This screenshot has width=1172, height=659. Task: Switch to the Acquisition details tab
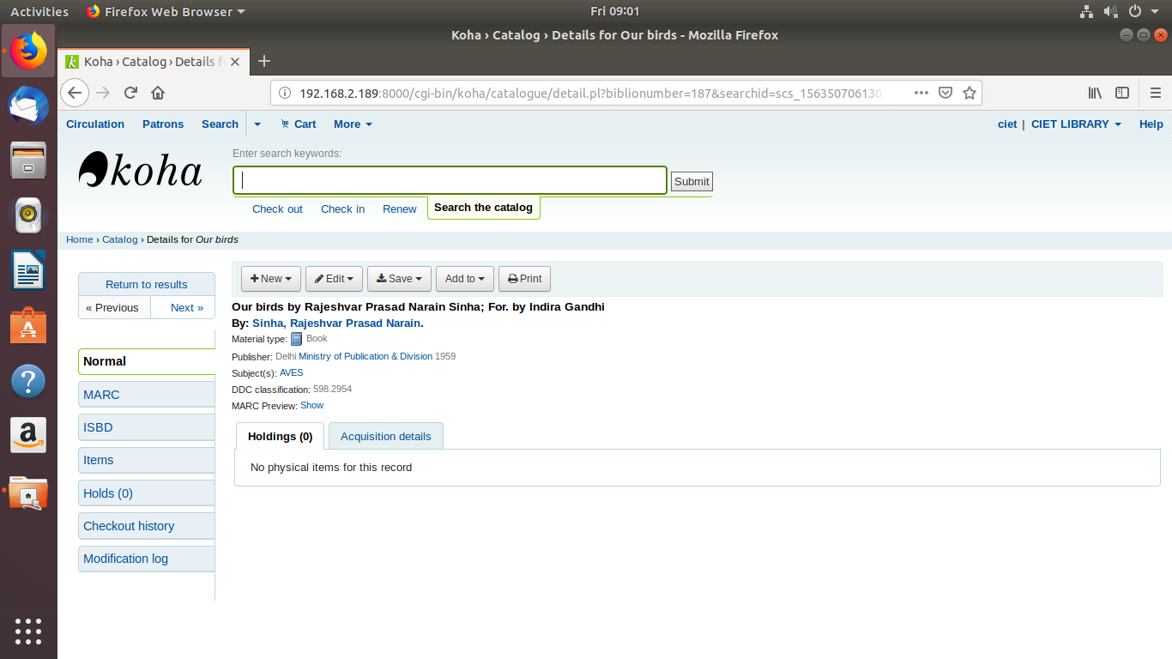pyautogui.click(x=385, y=436)
